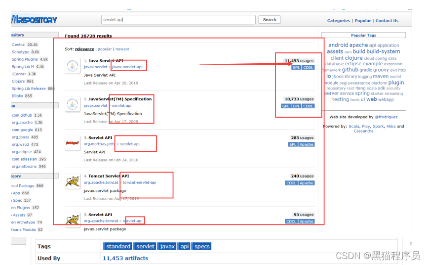
Task: Filter by Spring Plugins repository
Action: 25,59
